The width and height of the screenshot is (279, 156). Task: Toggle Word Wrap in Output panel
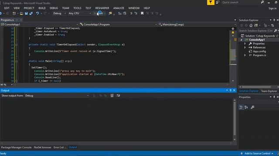point(118,96)
